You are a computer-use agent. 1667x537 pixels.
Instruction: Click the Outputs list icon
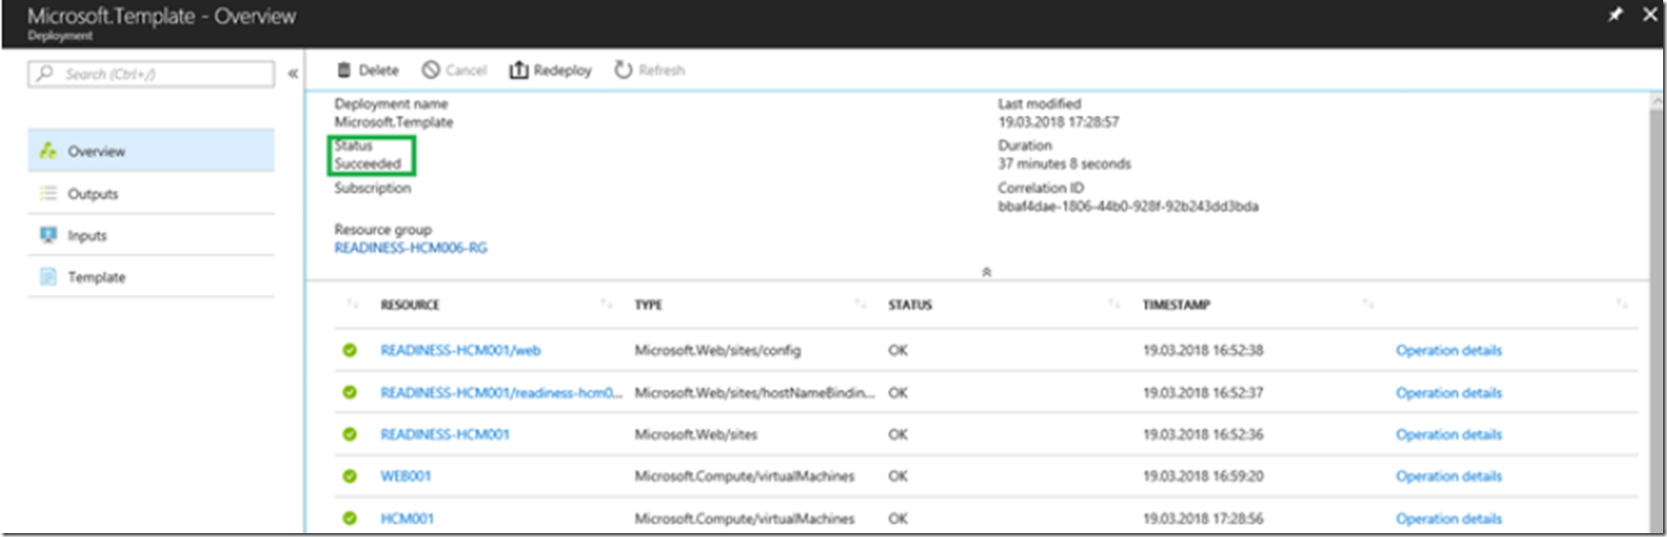point(47,193)
